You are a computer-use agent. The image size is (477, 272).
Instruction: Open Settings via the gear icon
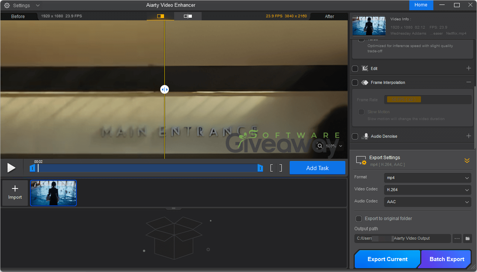[7, 6]
